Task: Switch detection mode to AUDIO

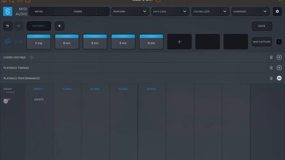Action: pyautogui.click(x=21, y=14)
